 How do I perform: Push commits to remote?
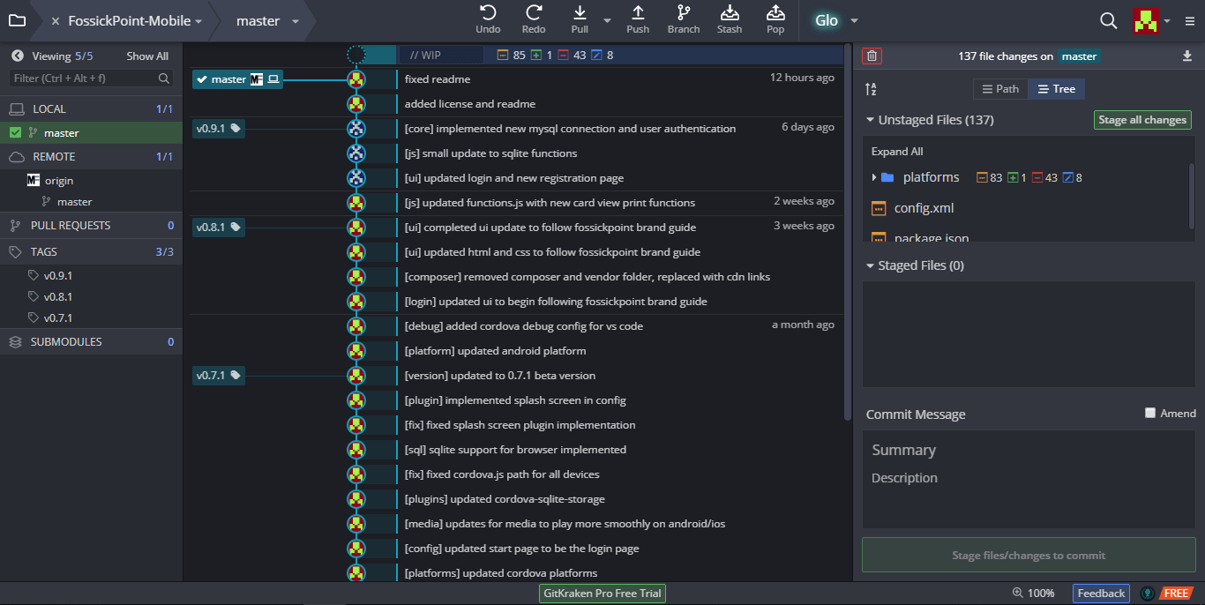[638, 20]
